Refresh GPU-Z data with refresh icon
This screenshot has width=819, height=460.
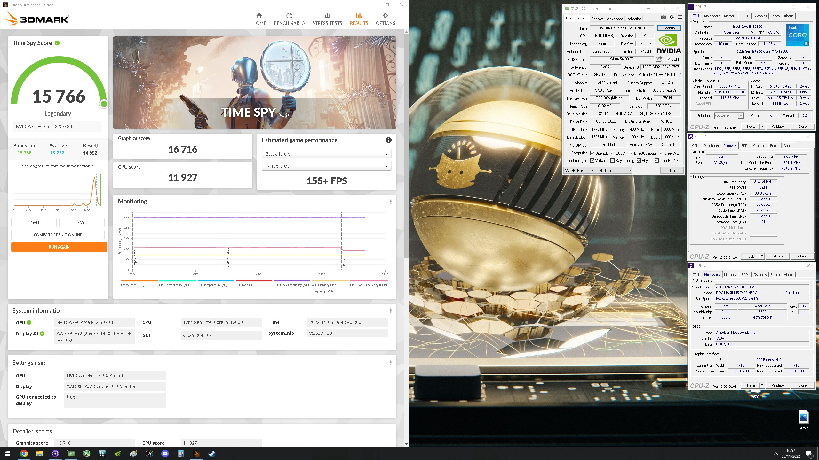[672, 17]
